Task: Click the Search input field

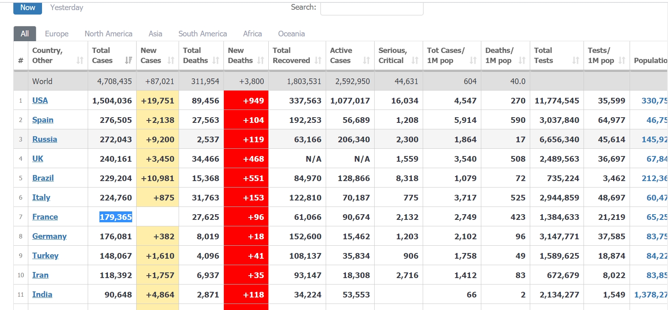Action: [371, 8]
